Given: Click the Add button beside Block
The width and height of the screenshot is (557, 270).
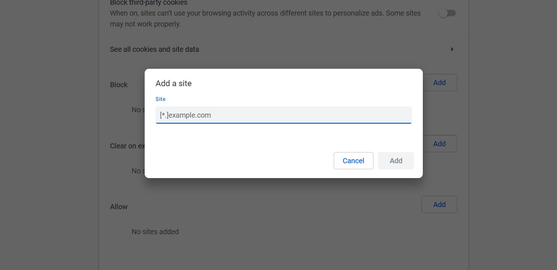Looking at the screenshot, I should click(439, 83).
